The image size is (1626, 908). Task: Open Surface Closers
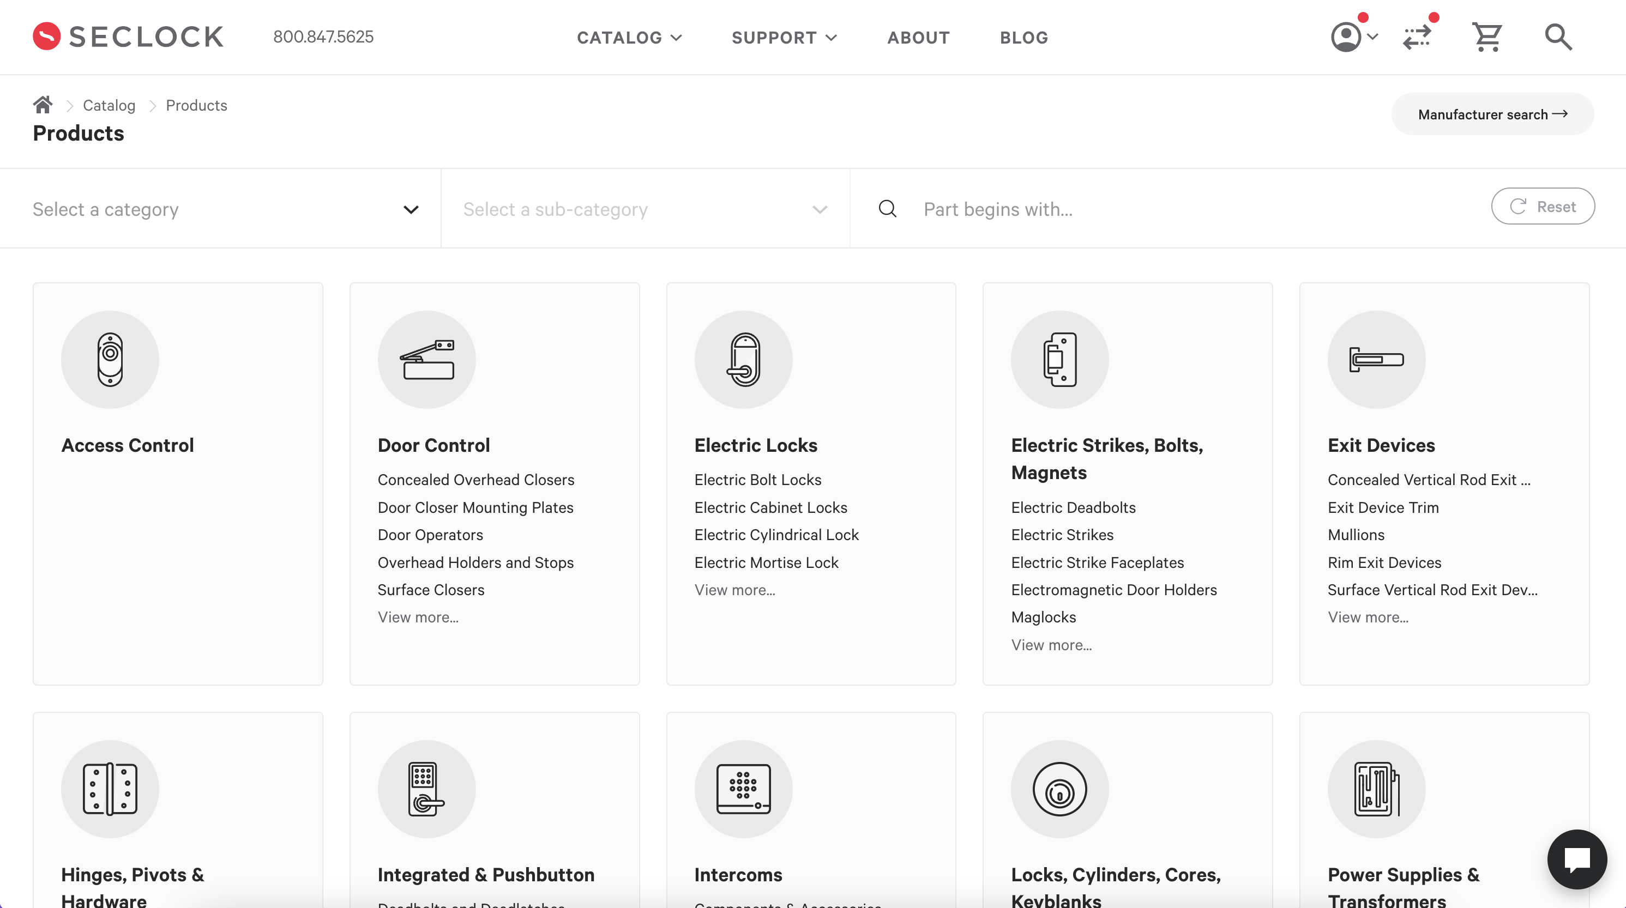click(x=431, y=589)
